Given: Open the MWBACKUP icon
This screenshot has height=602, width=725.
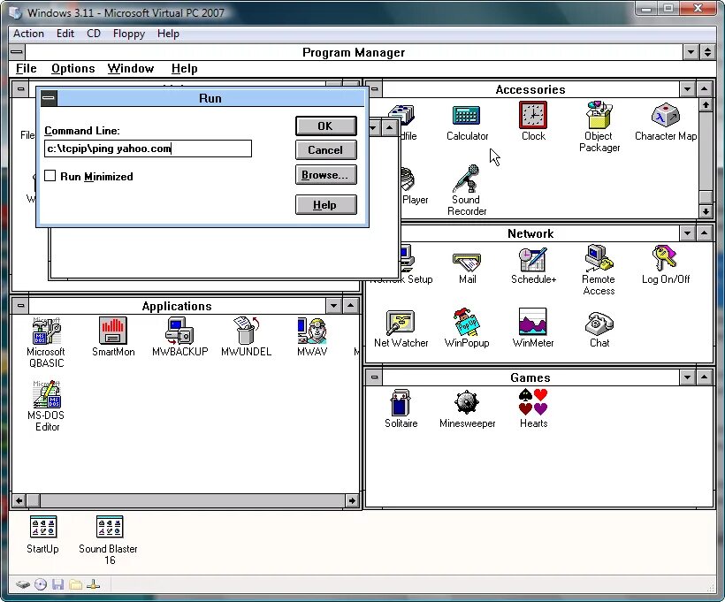Looking at the screenshot, I should point(179,330).
